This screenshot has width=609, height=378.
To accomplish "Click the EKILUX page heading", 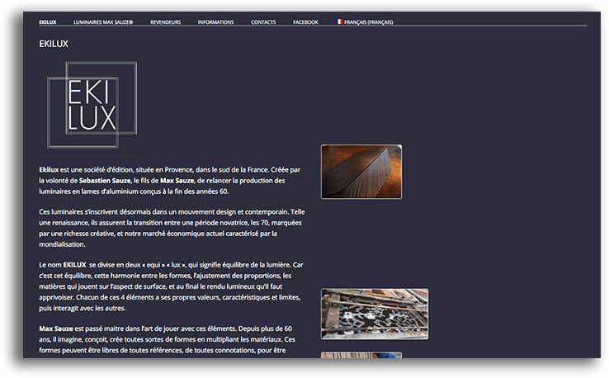I will coord(54,43).
